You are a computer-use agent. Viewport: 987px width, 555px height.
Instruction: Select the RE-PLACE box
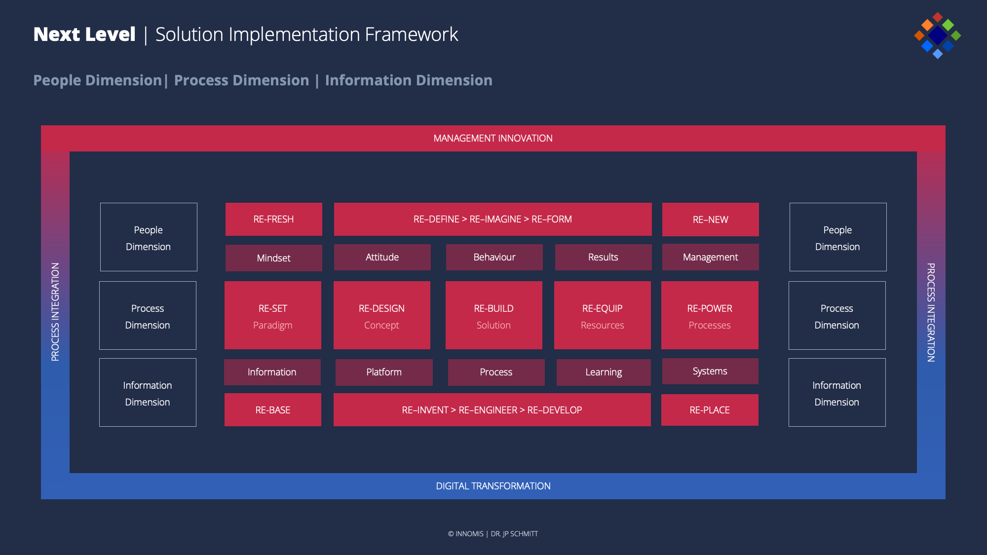(709, 410)
